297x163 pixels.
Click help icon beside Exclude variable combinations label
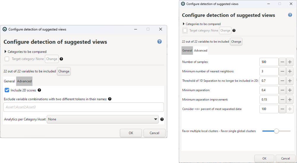[110, 99]
